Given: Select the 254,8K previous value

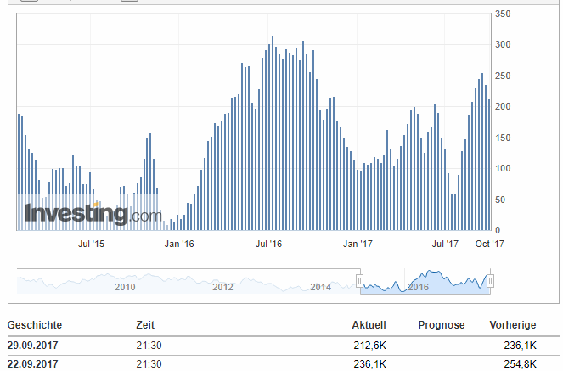Looking at the screenshot, I should click(x=520, y=364).
